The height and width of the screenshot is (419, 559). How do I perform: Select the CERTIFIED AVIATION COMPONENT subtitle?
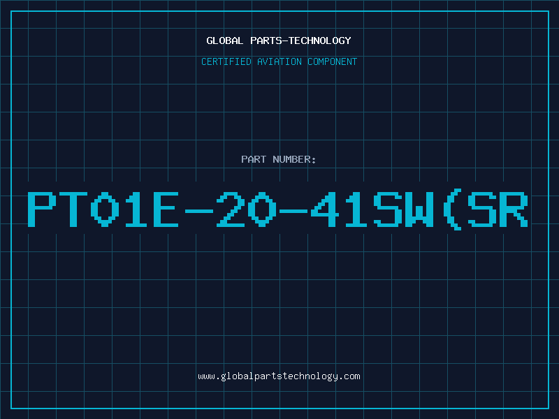pyautogui.click(x=279, y=61)
